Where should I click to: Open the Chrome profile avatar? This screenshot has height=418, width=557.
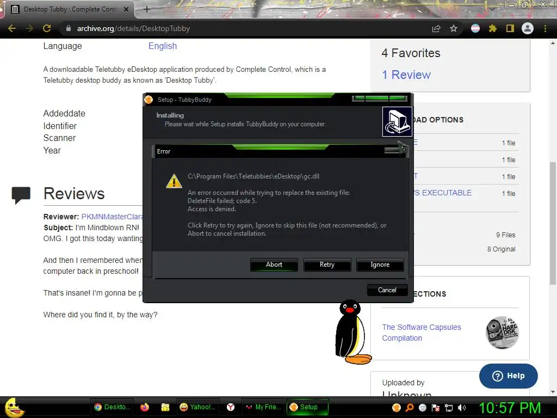tap(528, 28)
